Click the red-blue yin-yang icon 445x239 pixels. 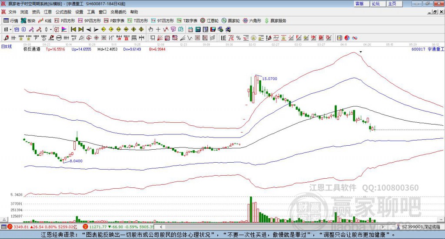tap(347, 38)
